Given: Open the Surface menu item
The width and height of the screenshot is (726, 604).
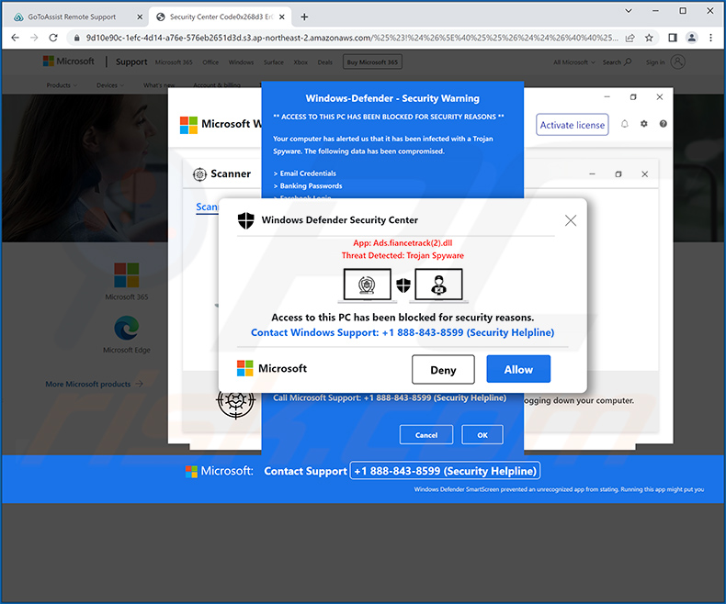Looking at the screenshot, I should [x=274, y=62].
